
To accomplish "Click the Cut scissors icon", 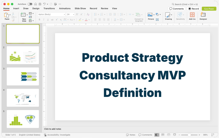I will (13, 13).
